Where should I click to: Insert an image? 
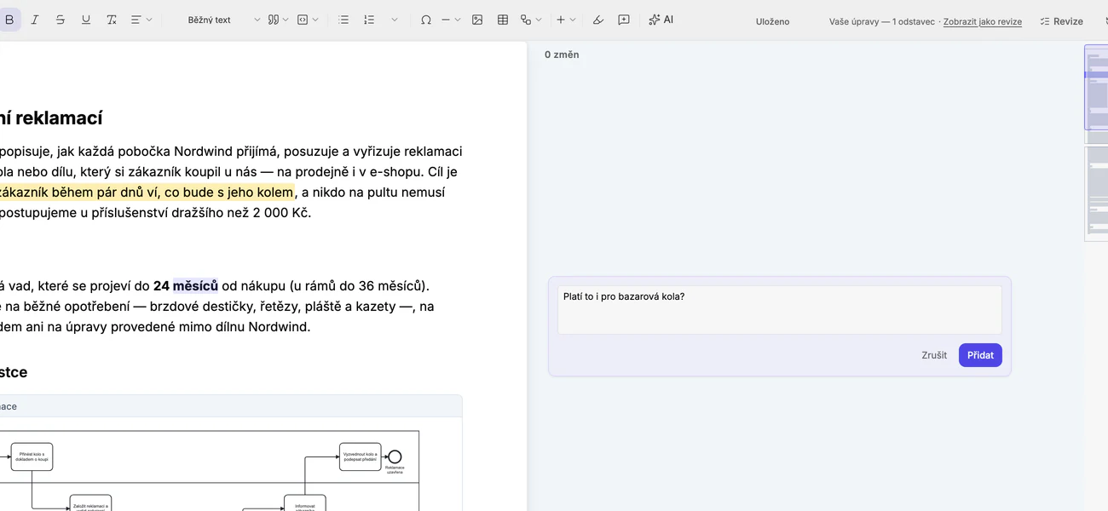click(477, 20)
